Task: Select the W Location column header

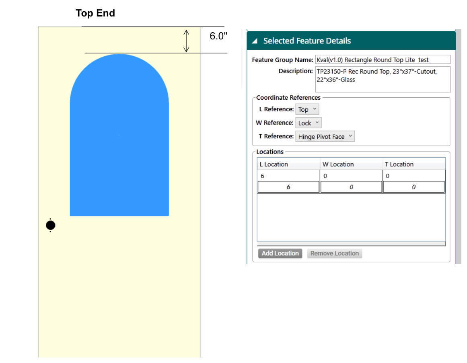Action: (351, 164)
